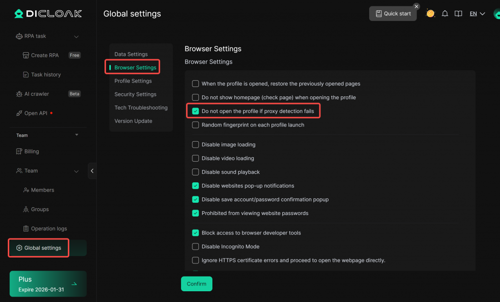Enable Disable image loading checkbox
The width and height of the screenshot is (500, 302).
[196, 145]
